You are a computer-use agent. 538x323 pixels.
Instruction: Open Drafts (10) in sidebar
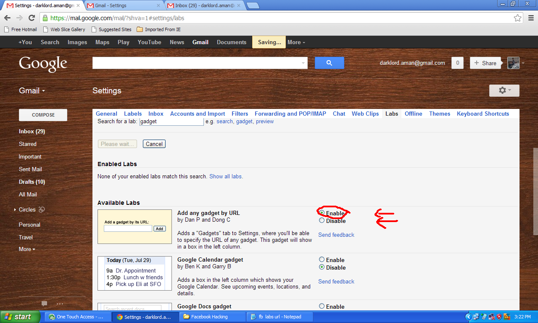click(x=32, y=182)
